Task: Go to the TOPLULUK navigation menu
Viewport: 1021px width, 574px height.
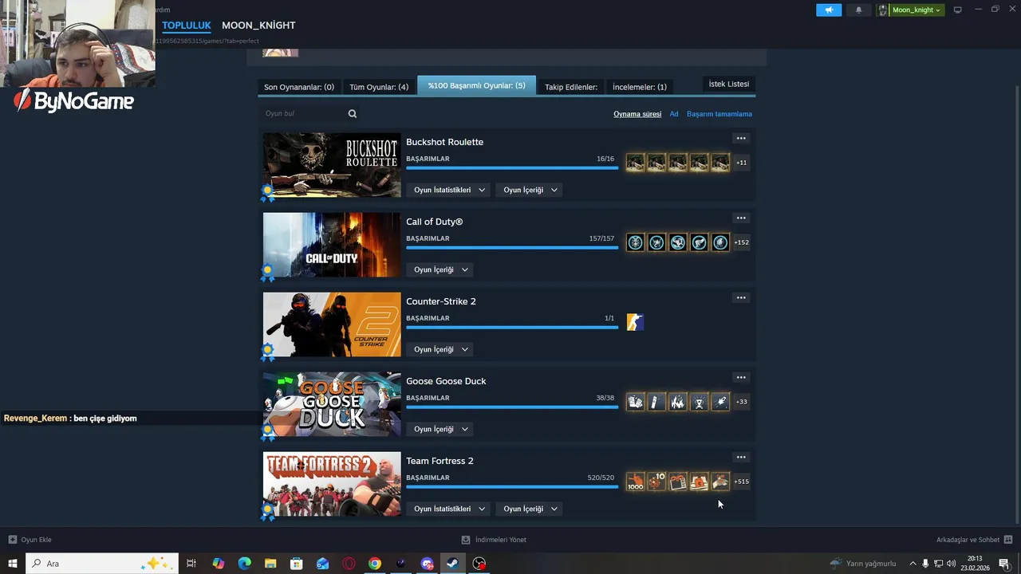Action: tap(187, 26)
